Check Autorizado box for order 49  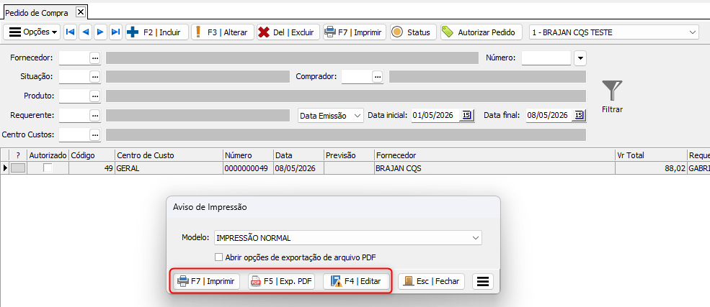(48, 168)
